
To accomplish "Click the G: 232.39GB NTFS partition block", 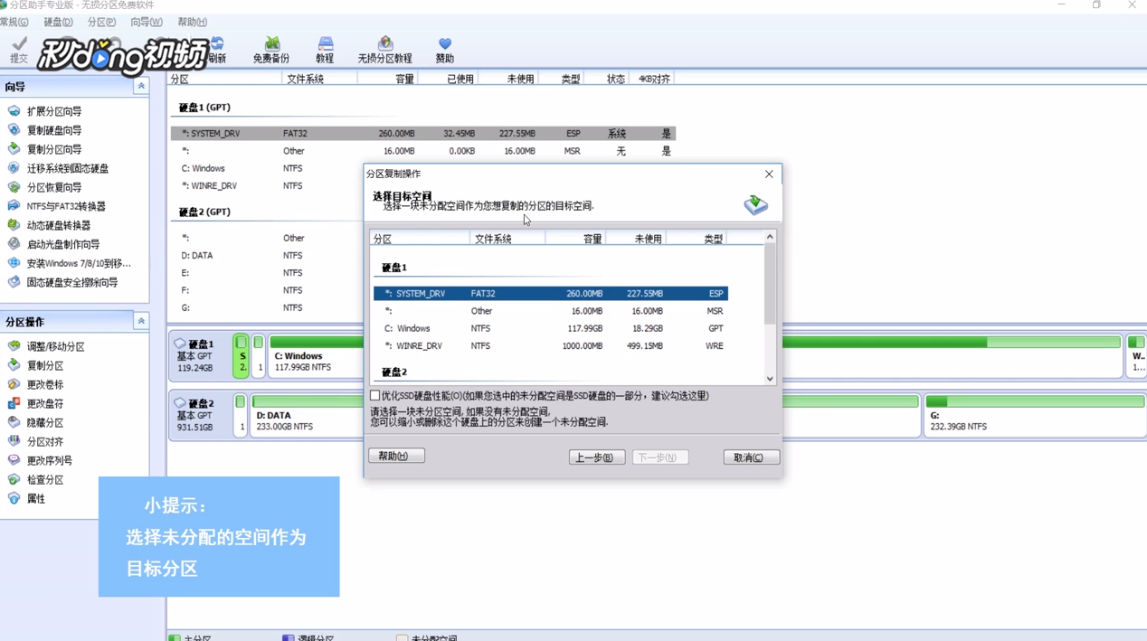I will coord(1035,414).
